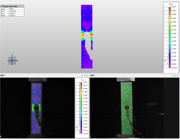Viewport: 180px width, 139px height.
Task: Close the image 0 panel
Action: [x=87, y=75]
